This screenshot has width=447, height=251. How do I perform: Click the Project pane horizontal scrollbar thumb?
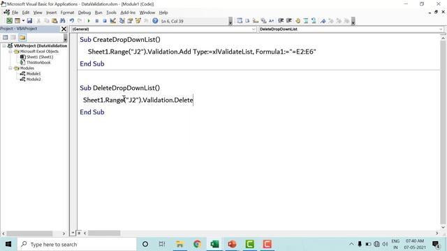(29, 234)
